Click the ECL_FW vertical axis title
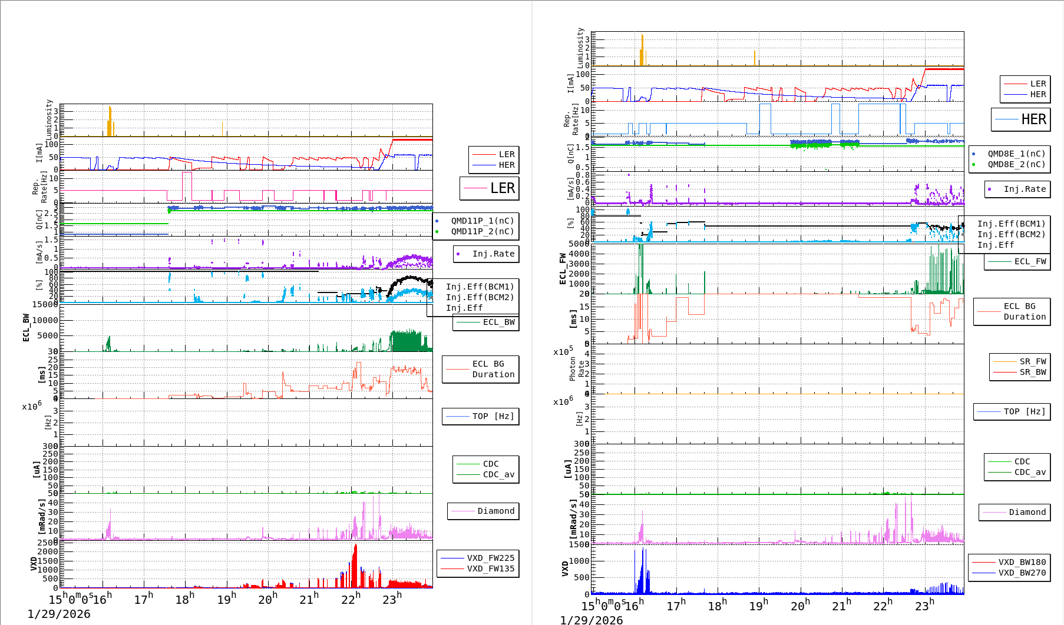 click(x=563, y=269)
